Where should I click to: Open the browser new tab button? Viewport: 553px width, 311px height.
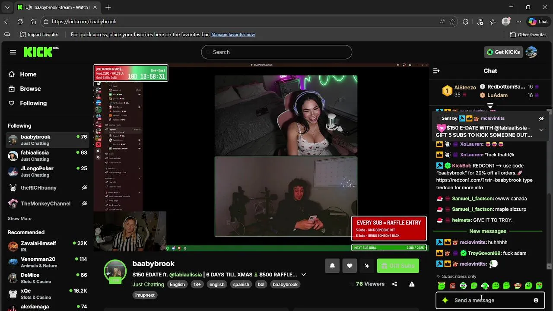click(x=108, y=7)
